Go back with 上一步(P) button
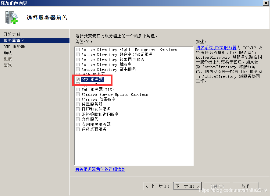 158,186
